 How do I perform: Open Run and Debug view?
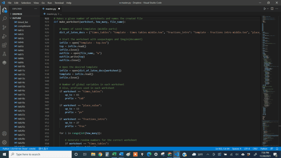coord(4,36)
